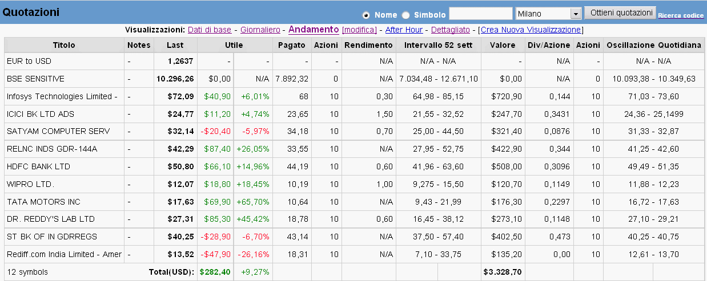Click Rediff.com loss -$47,90
Viewport: 707px width, 281px height.
click(216, 254)
